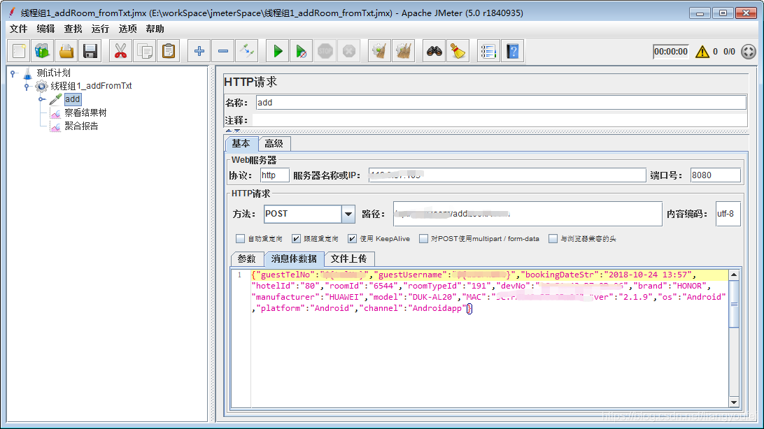Click body editor scrollbar down arrow
This screenshot has width=764, height=429.
pyautogui.click(x=734, y=402)
